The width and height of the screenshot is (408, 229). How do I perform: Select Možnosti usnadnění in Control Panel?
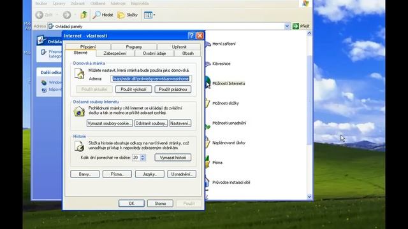229,123
